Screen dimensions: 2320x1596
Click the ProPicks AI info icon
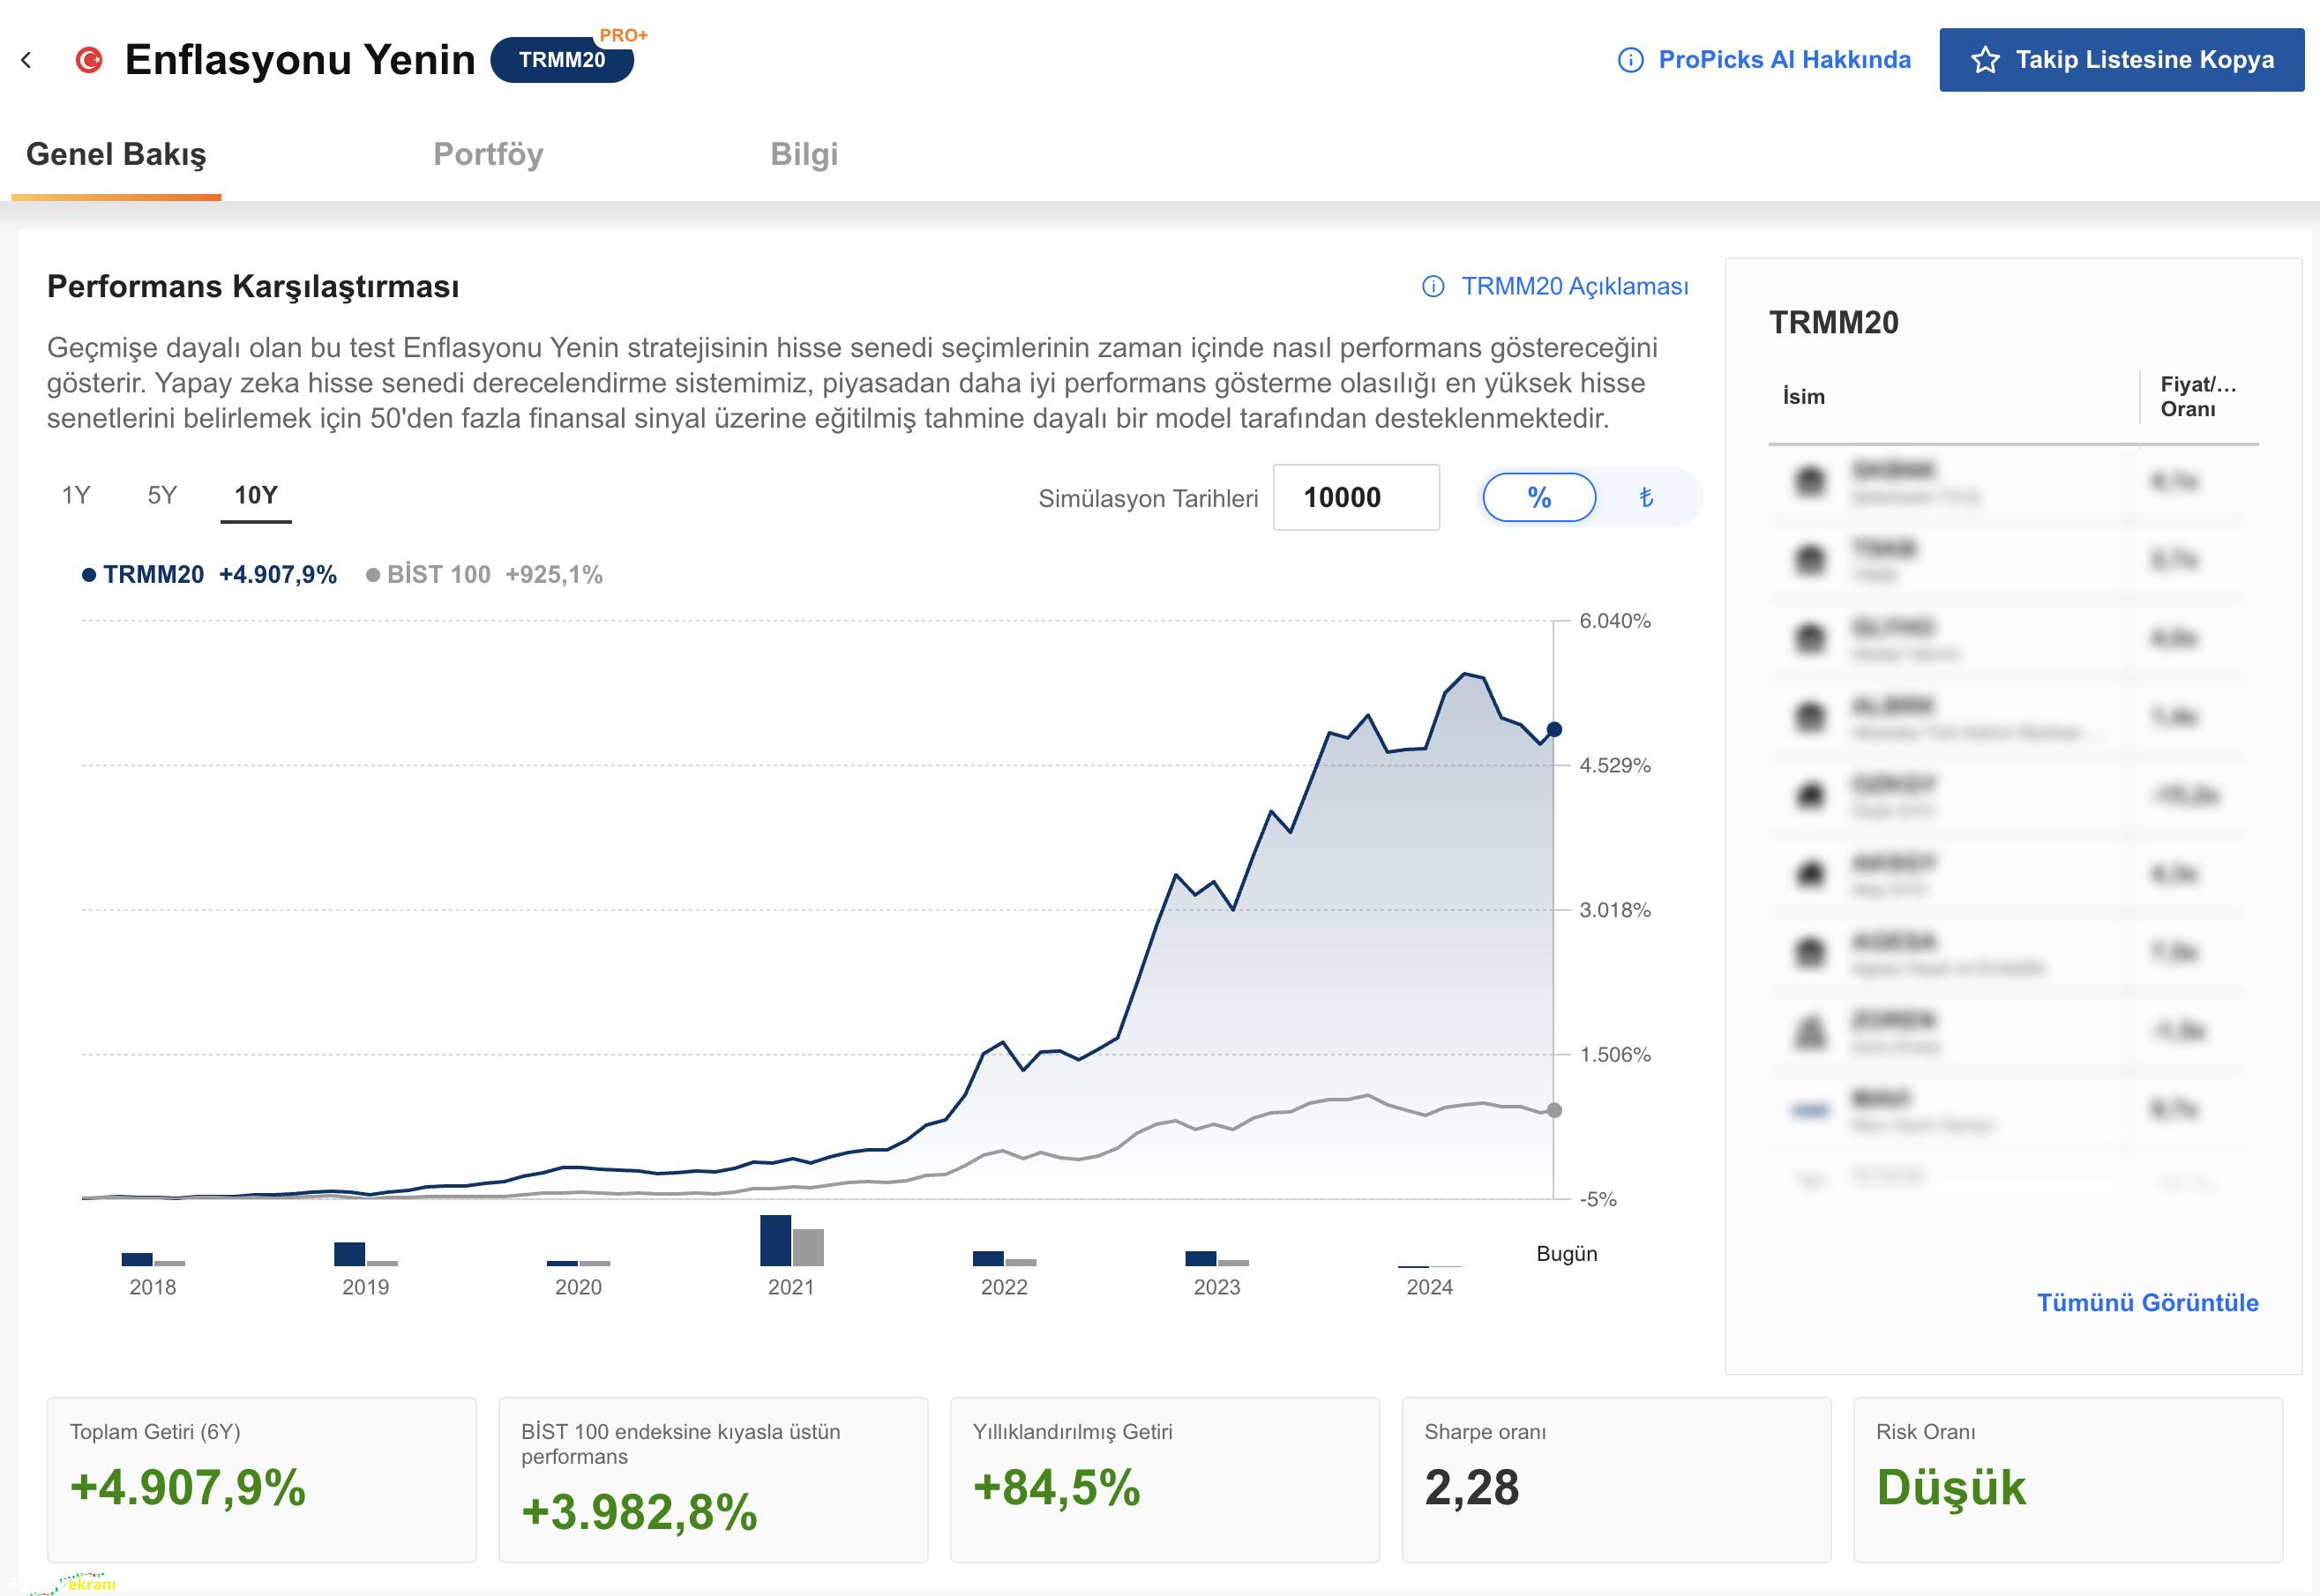[1631, 60]
